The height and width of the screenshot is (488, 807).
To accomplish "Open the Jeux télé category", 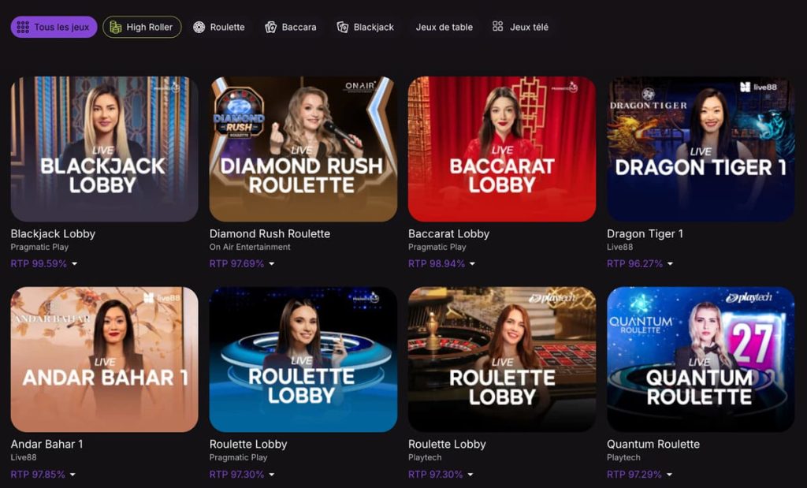I will [x=520, y=28].
